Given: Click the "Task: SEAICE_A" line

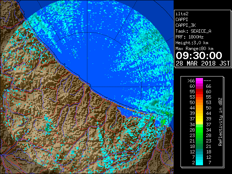Looking at the screenshot, I should pos(193,31).
